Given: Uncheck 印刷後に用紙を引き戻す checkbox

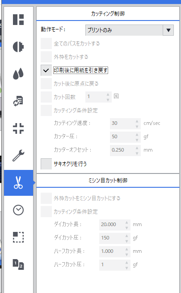Looking at the screenshot, I should (46, 70).
